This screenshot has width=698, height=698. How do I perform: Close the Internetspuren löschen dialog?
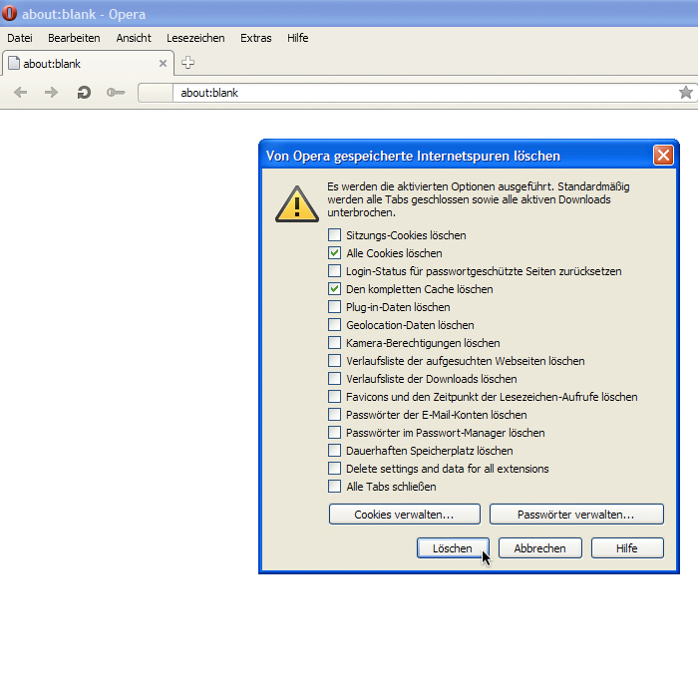(x=663, y=156)
